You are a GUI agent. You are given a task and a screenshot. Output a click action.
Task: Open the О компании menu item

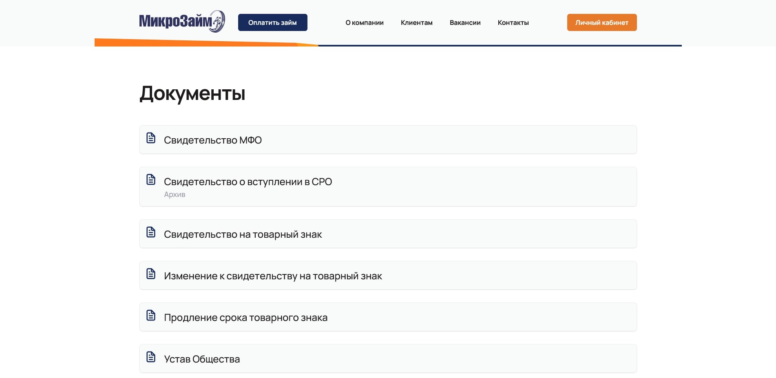(364, 22)
